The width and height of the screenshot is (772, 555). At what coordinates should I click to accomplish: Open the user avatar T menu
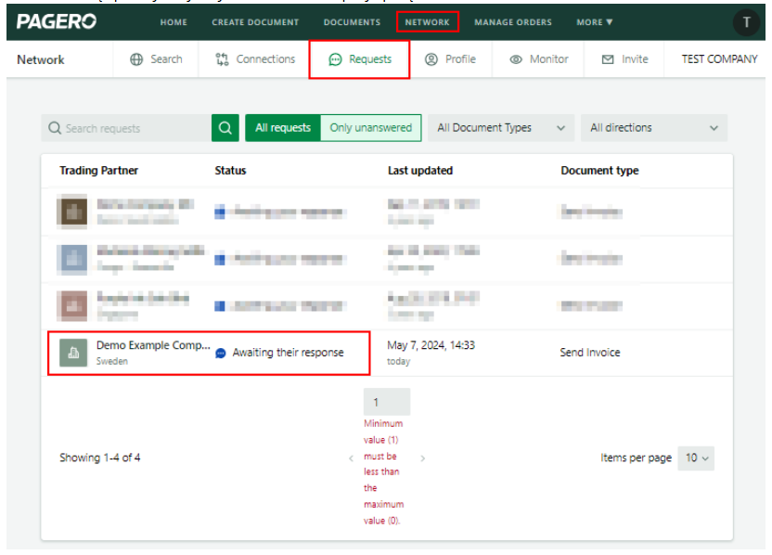point(746,22)
